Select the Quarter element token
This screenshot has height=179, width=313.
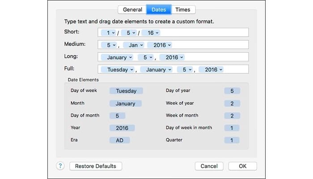click(232, 140)
